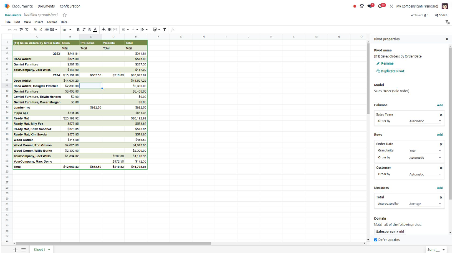Open the Data menu

[x=64, y=22]
